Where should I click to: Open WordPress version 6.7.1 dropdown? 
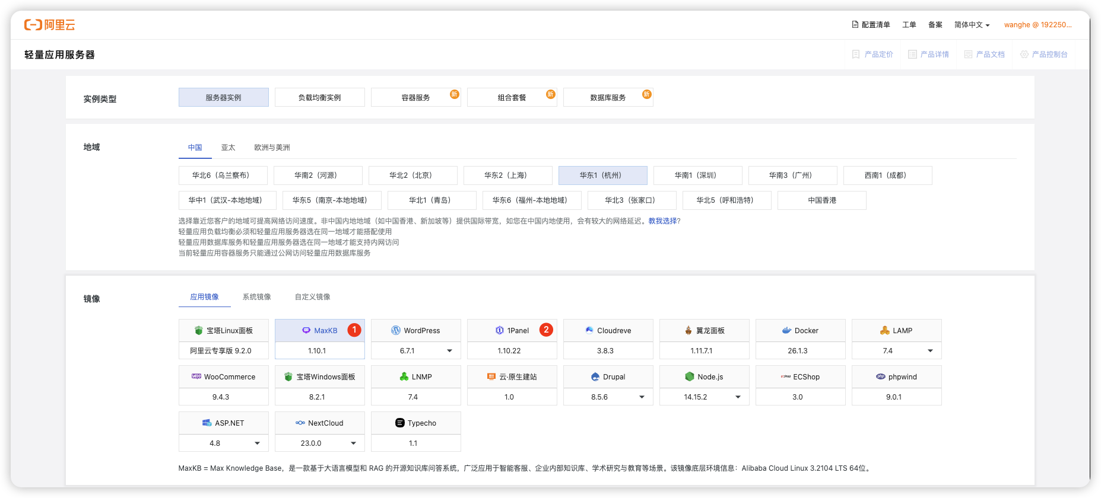[416, 351]
